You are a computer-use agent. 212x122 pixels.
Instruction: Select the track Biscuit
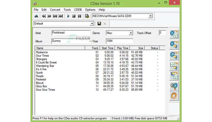click(x=40, y=83)
